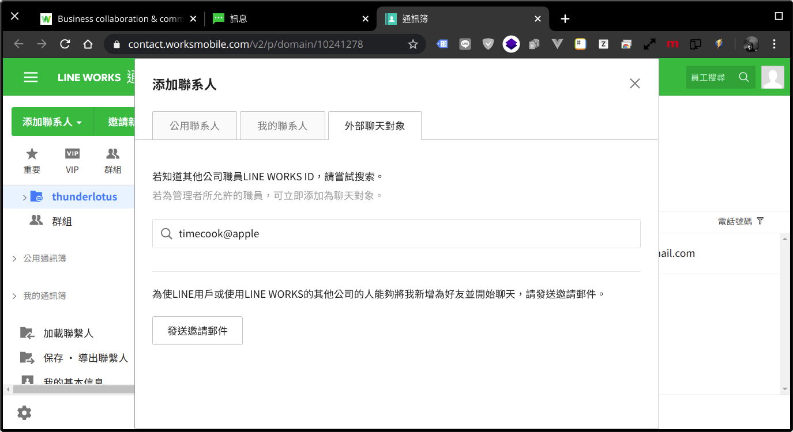
Task: Open the user profile avatar in the header
Action: 773,77
